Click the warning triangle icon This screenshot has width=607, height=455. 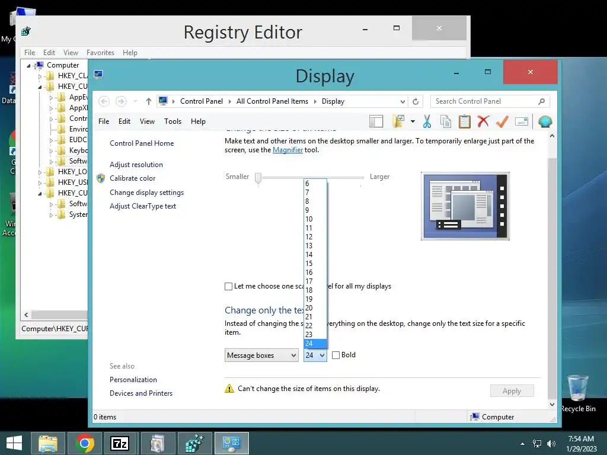229,389
